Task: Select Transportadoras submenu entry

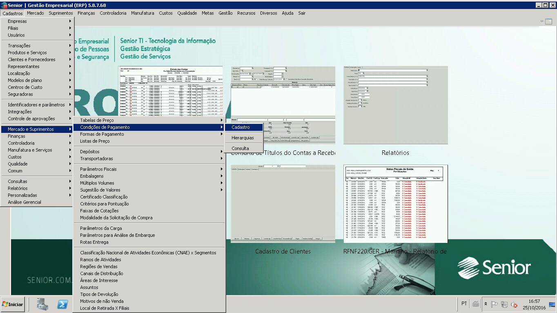Action: (149, 159)
